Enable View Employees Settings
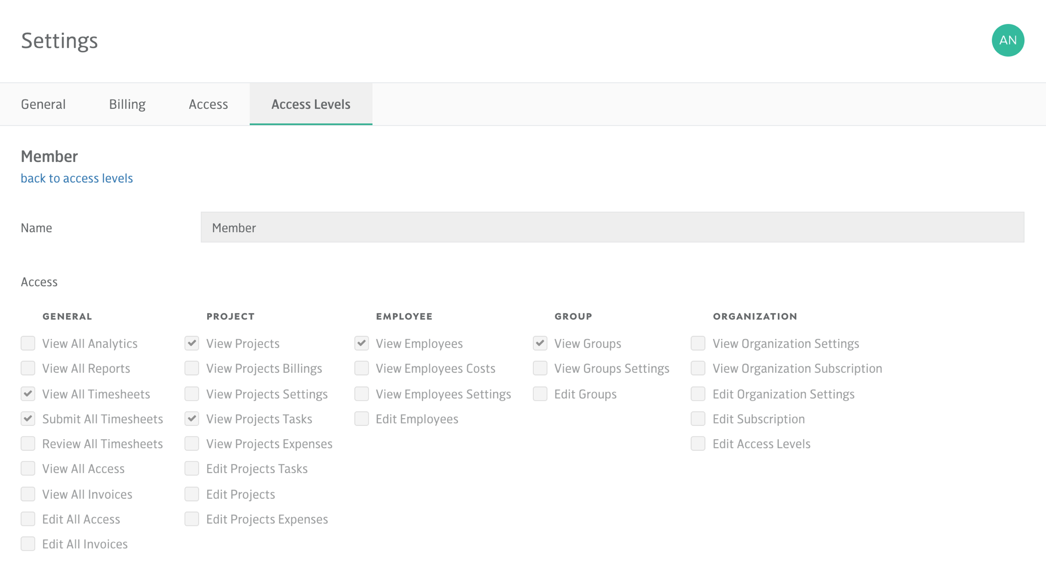Image resolution: width=1046 pixels, height=569 pixels. point(362,394)
